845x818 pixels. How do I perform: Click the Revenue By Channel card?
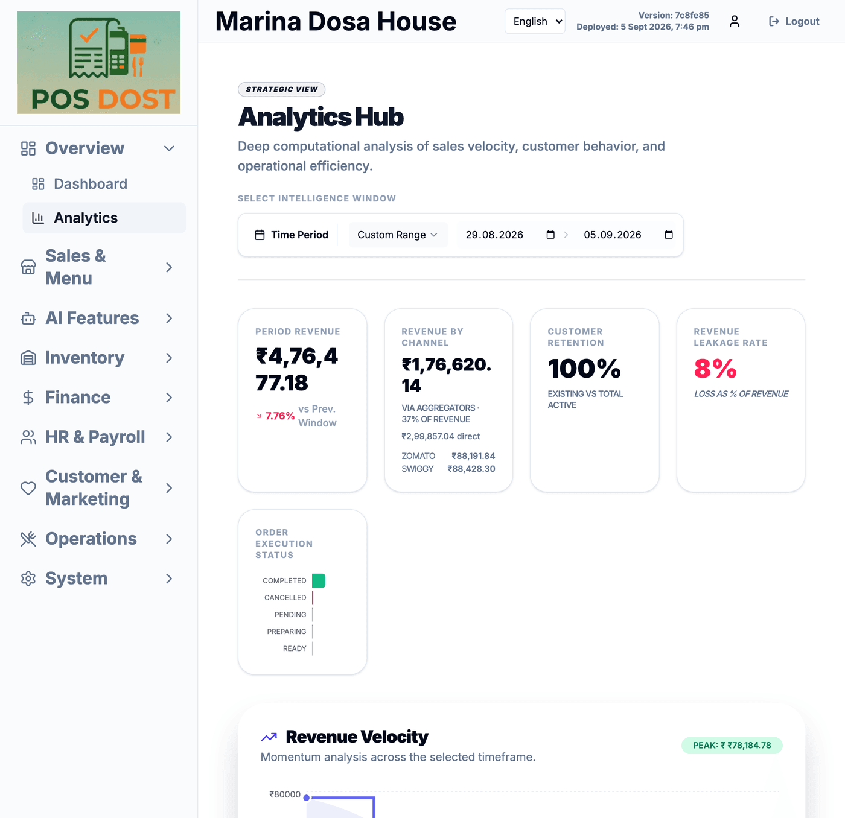coord(448,401)
